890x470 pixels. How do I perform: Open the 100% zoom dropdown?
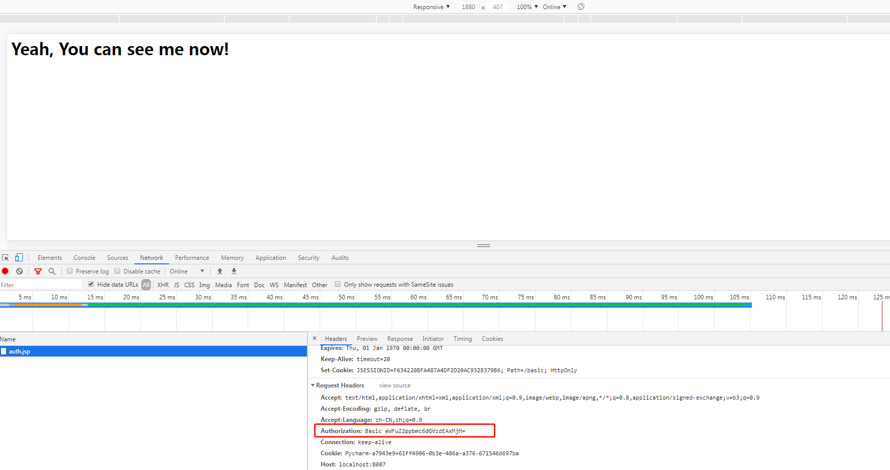[527, 7]
